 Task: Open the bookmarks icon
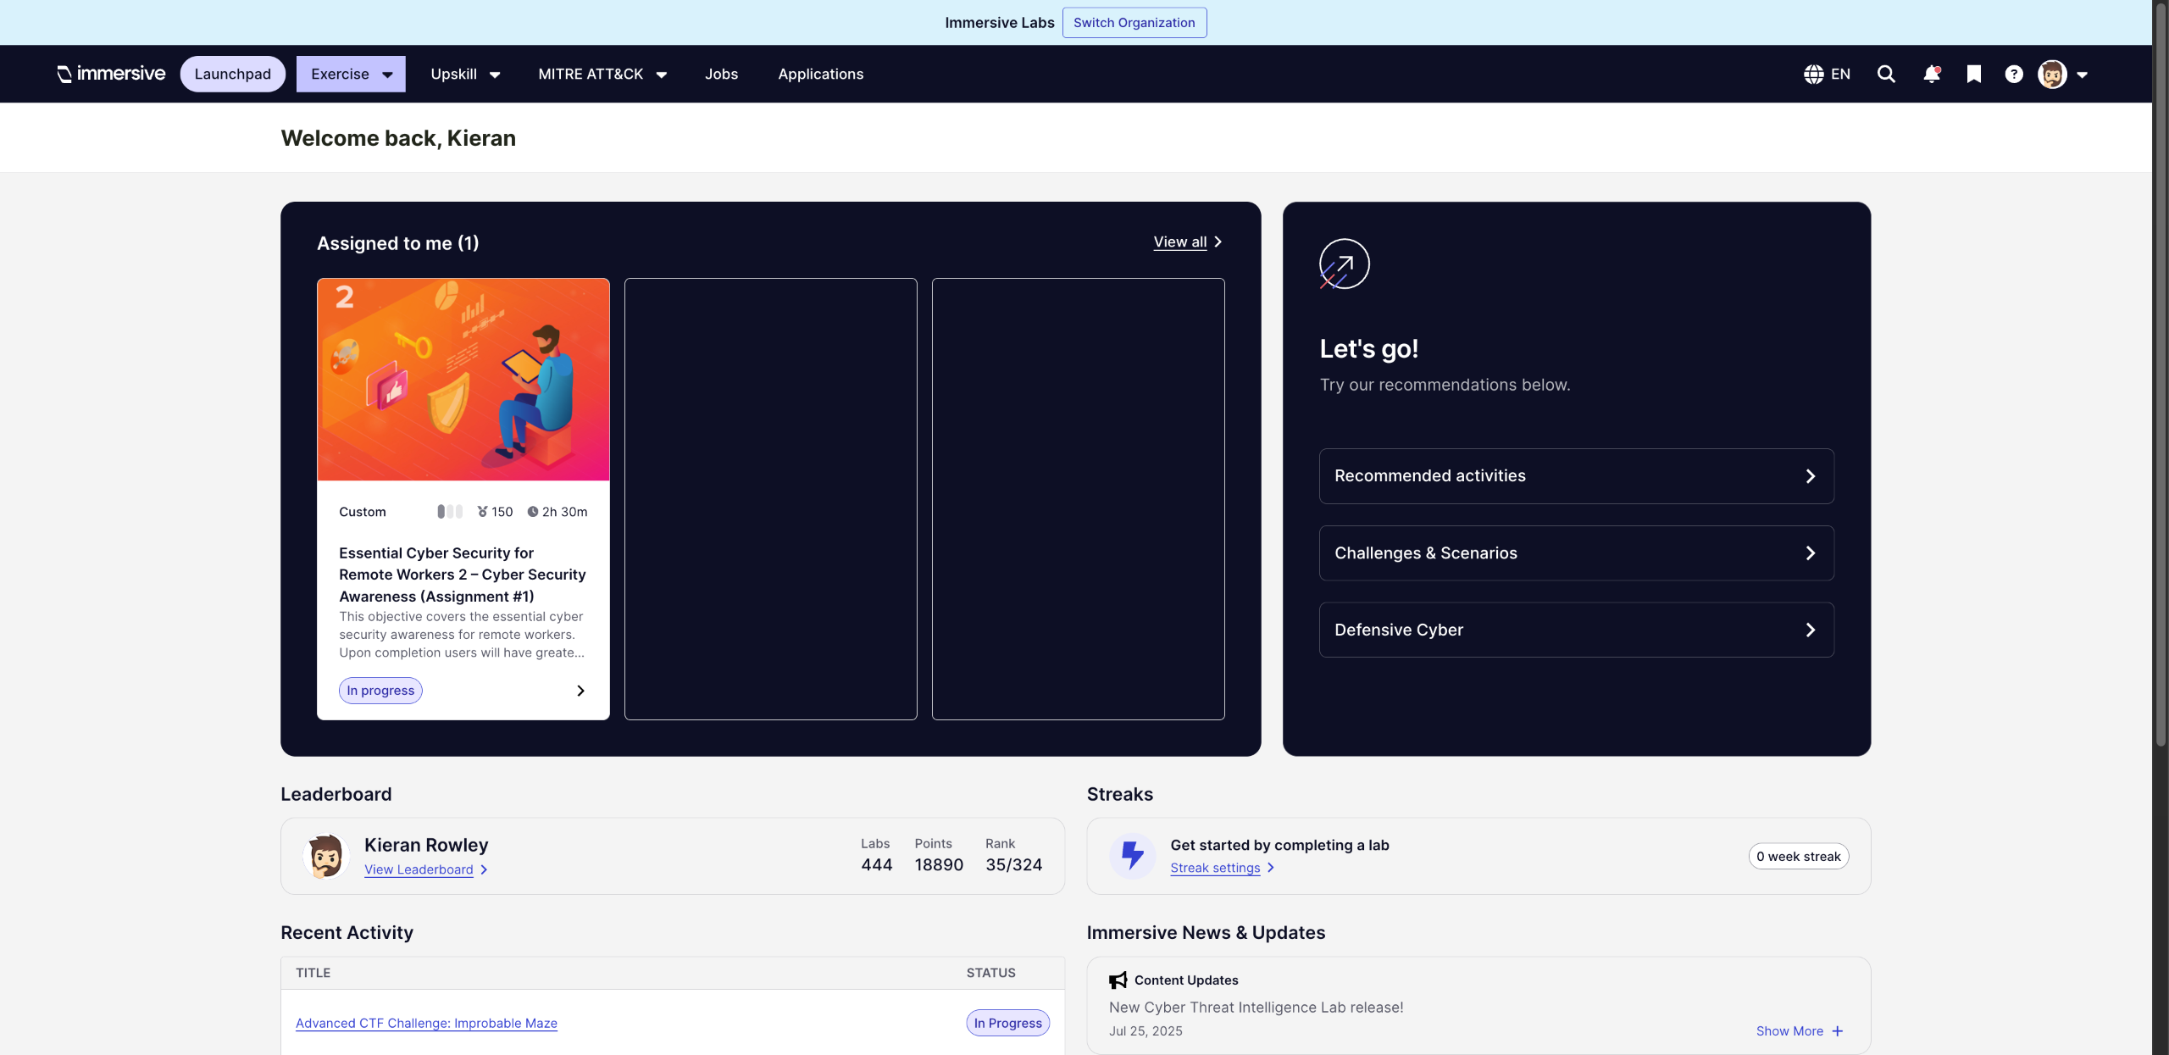(x=1973, y=75)
